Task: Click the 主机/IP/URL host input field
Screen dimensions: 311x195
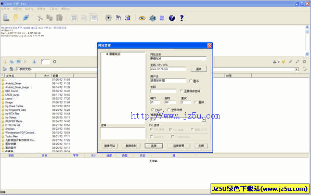Action: pyautogui.click(x=168, y=69)
